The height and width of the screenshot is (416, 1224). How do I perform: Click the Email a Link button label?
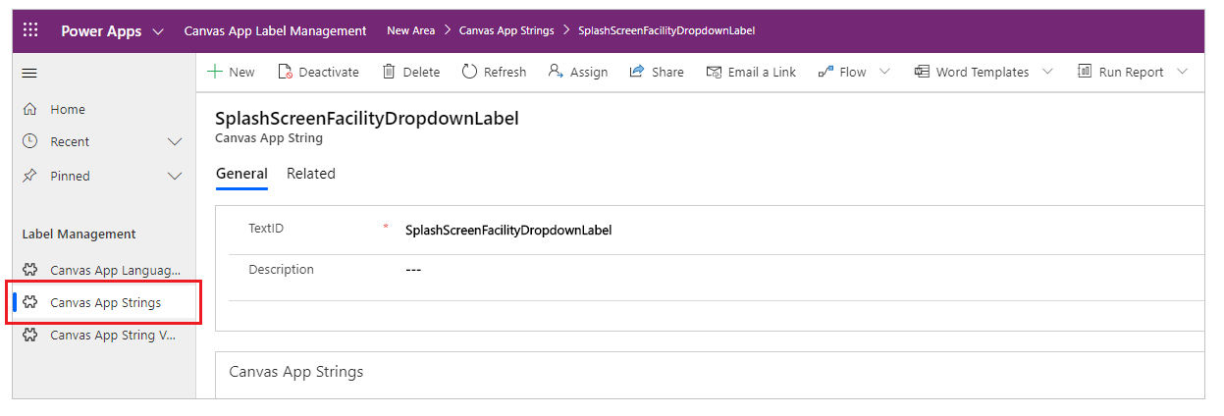tap(762, 72)
